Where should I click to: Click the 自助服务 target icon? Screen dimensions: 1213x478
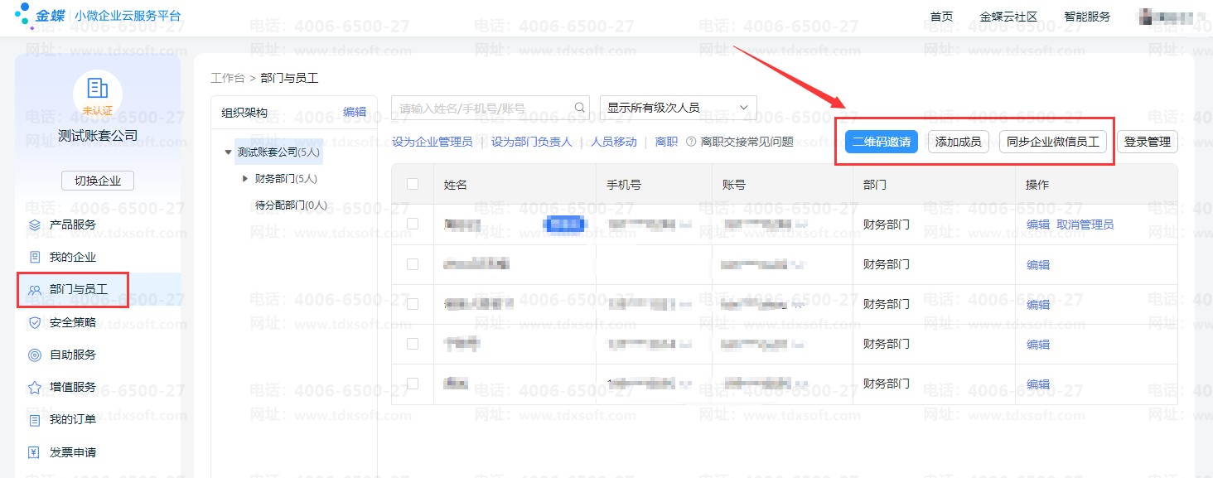[35, 355]
